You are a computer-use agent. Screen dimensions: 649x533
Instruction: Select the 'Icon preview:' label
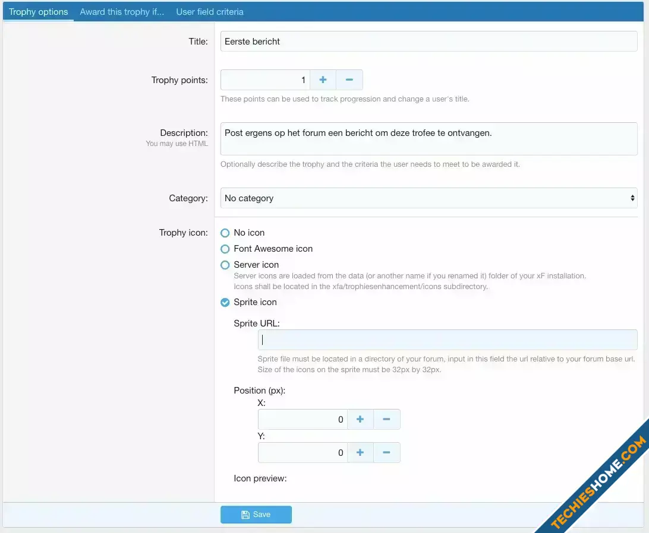click(x=260, y=478)
